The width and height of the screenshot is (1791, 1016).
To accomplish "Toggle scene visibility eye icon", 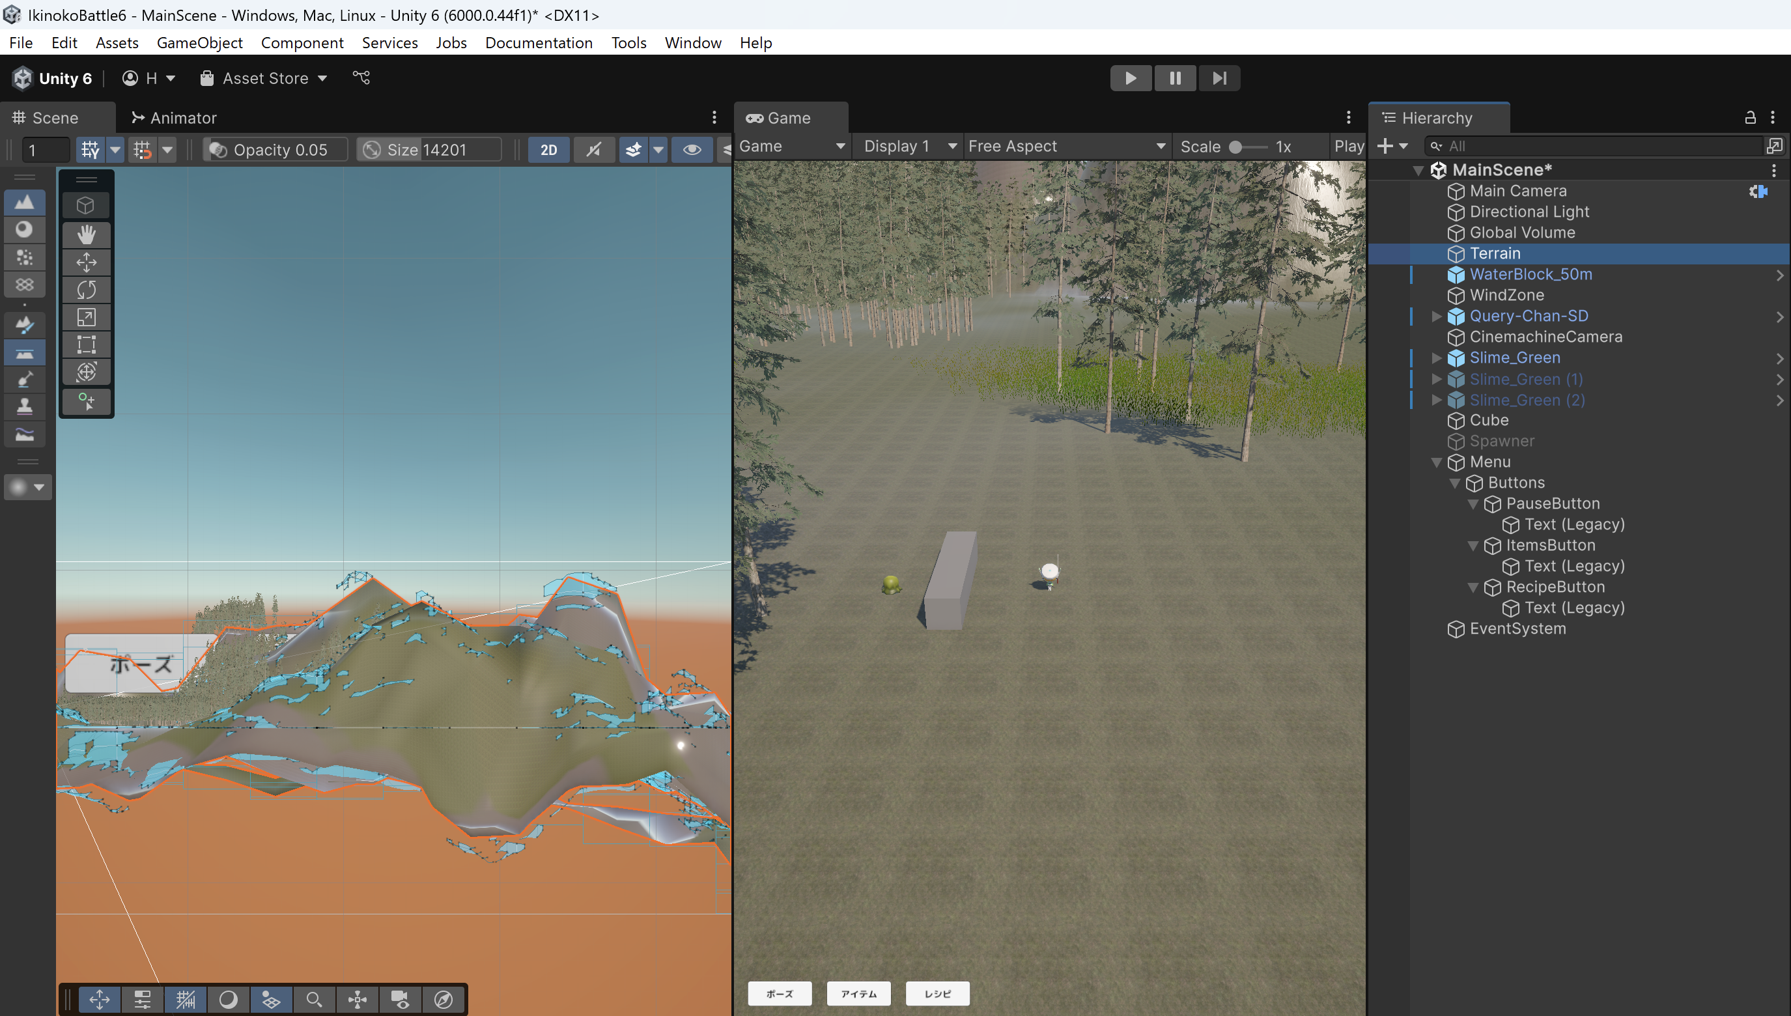I will click(x=692, y=149).
